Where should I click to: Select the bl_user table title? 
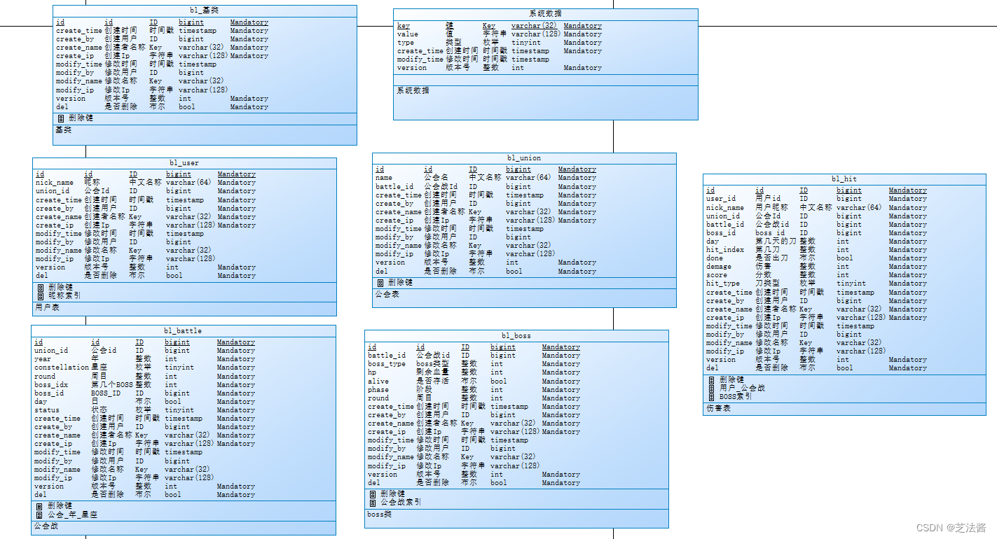tap(184, 162)
